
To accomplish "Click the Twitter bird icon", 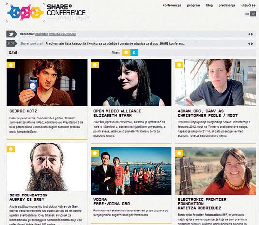I will tap(12, 34).
